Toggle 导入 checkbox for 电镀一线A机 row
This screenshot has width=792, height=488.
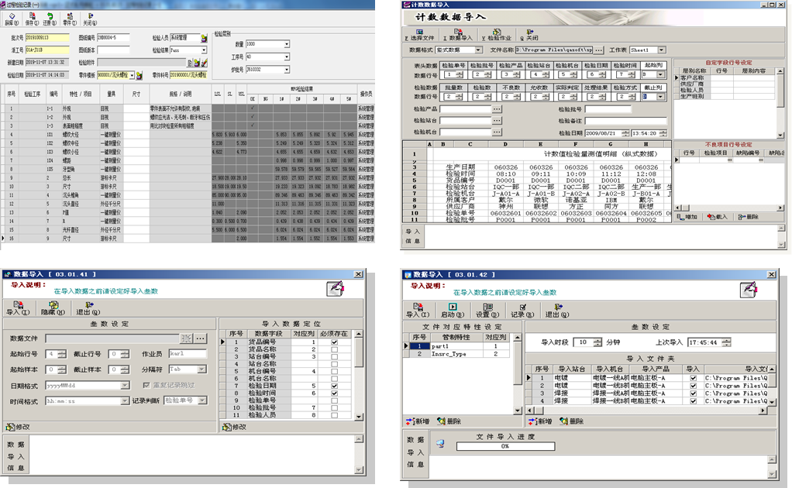(x=693, y=378)
